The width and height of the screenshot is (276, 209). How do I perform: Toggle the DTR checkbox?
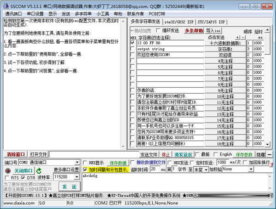24,177
